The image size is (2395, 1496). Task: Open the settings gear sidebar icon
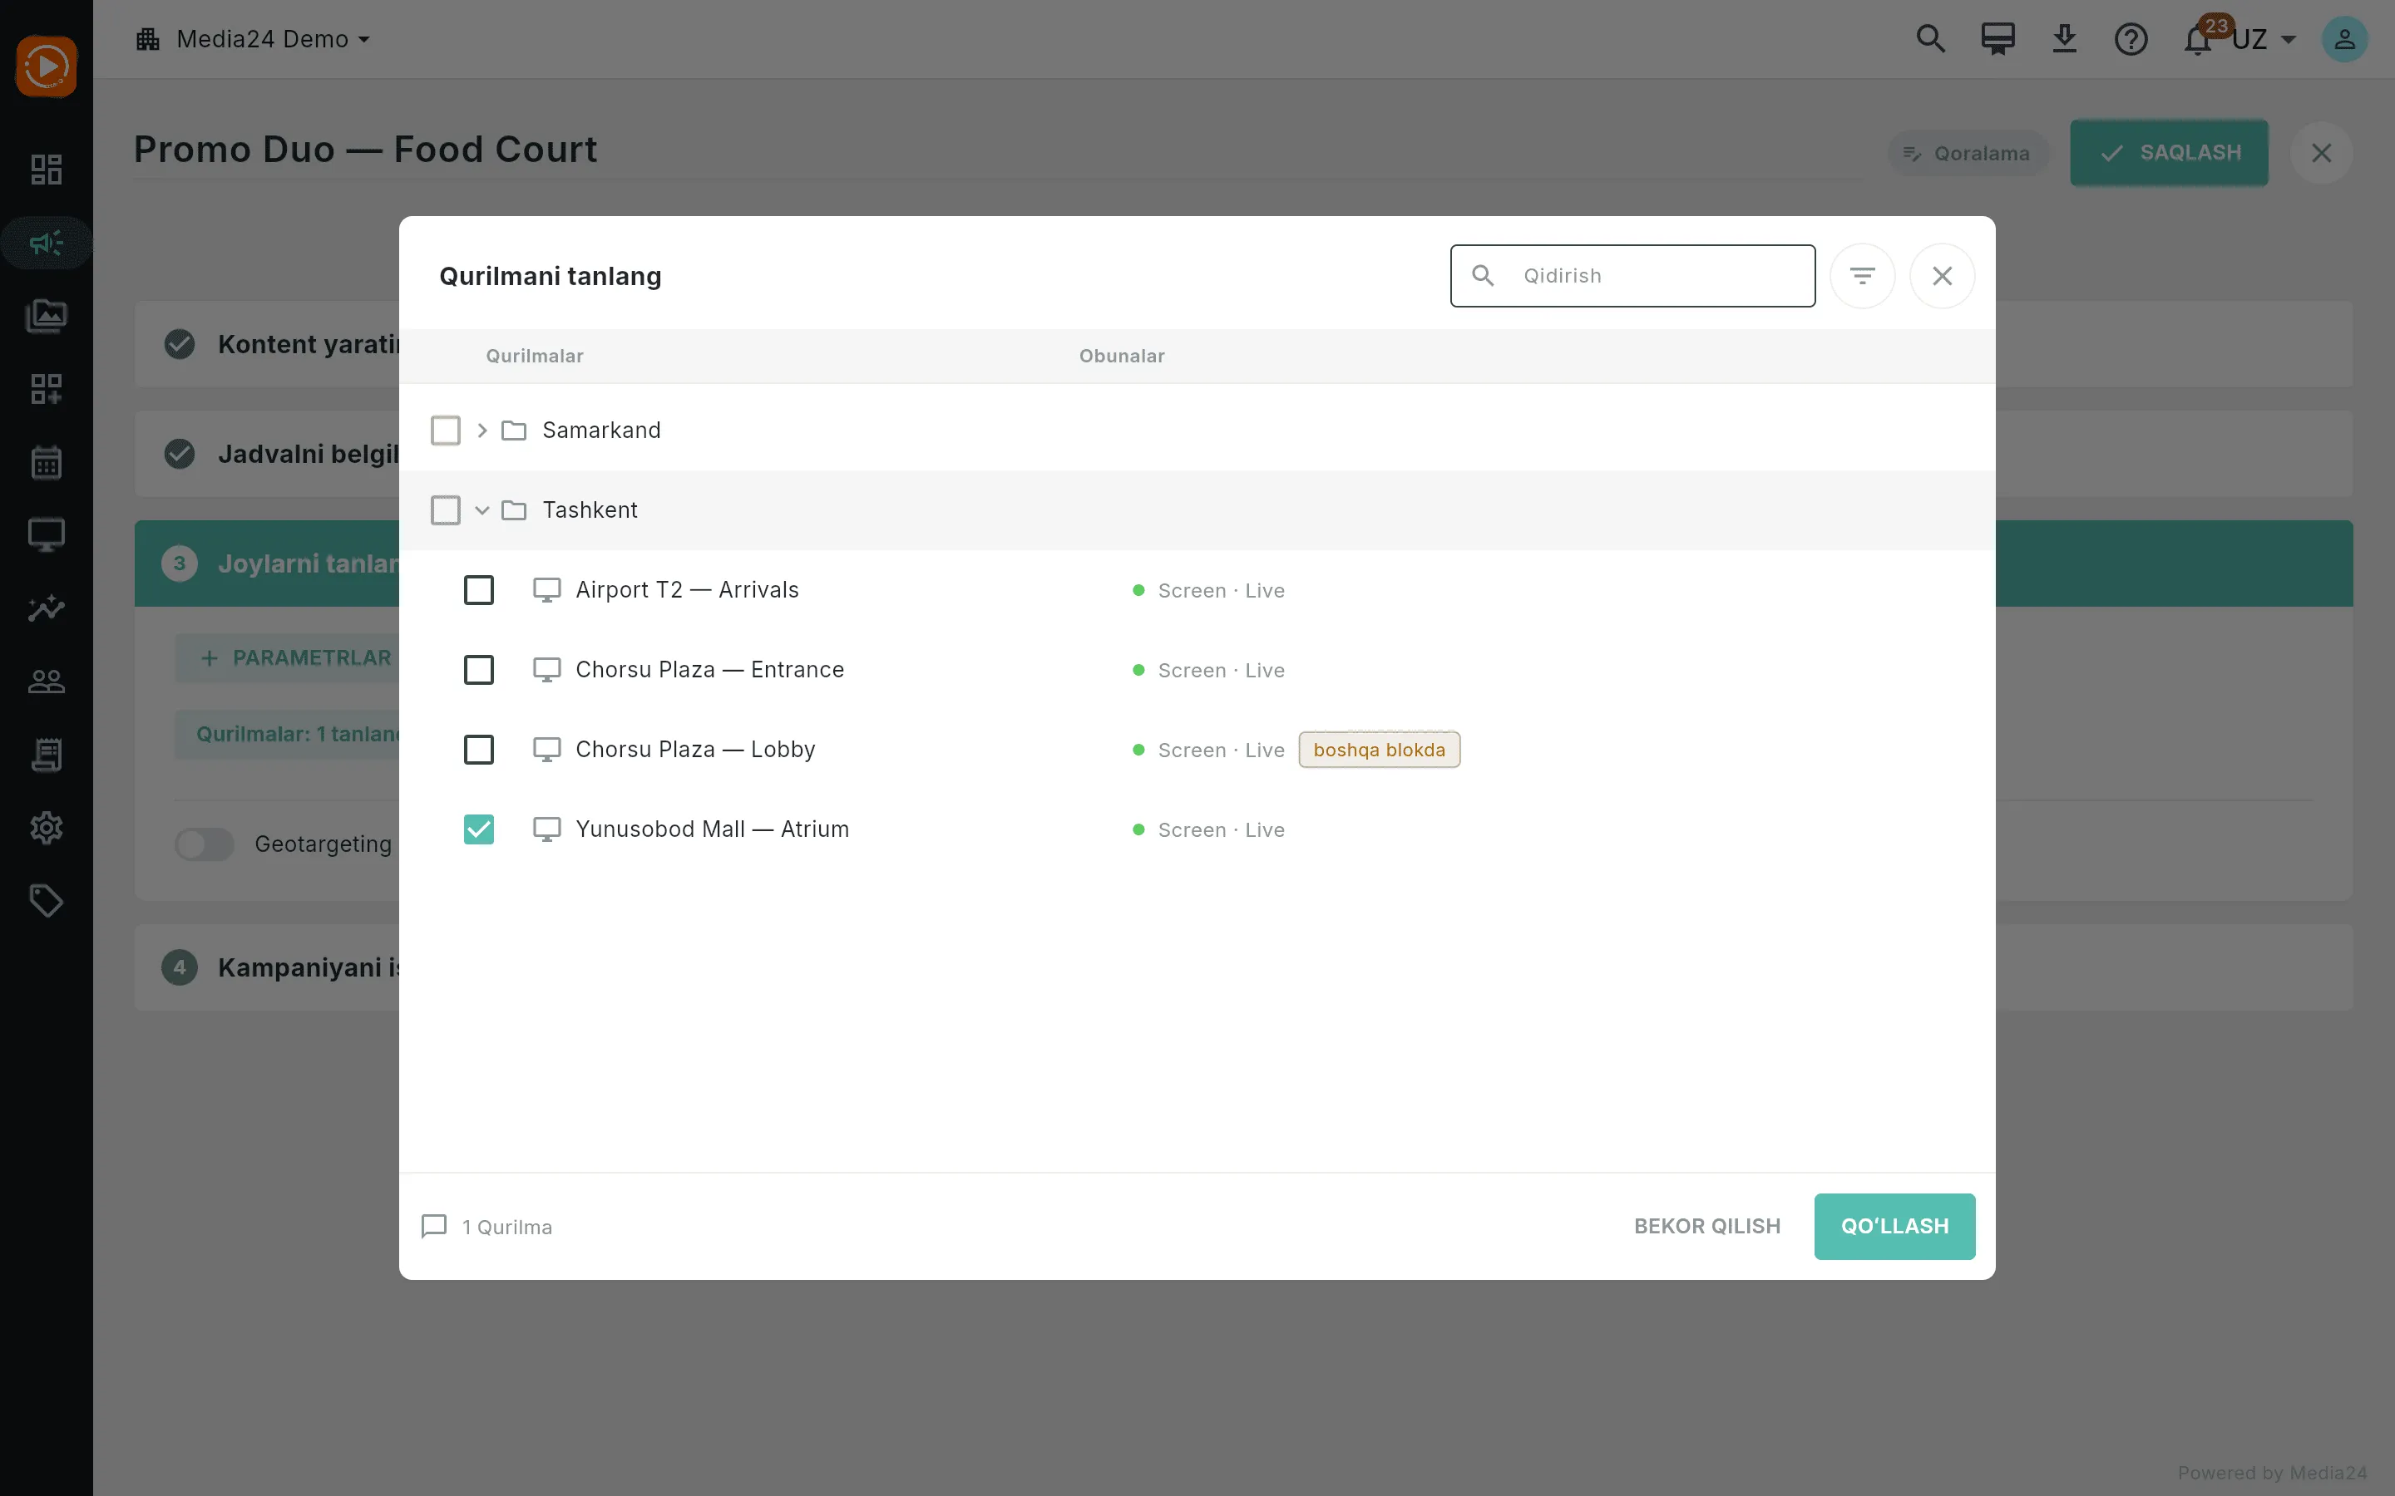[x=47, y=828]
